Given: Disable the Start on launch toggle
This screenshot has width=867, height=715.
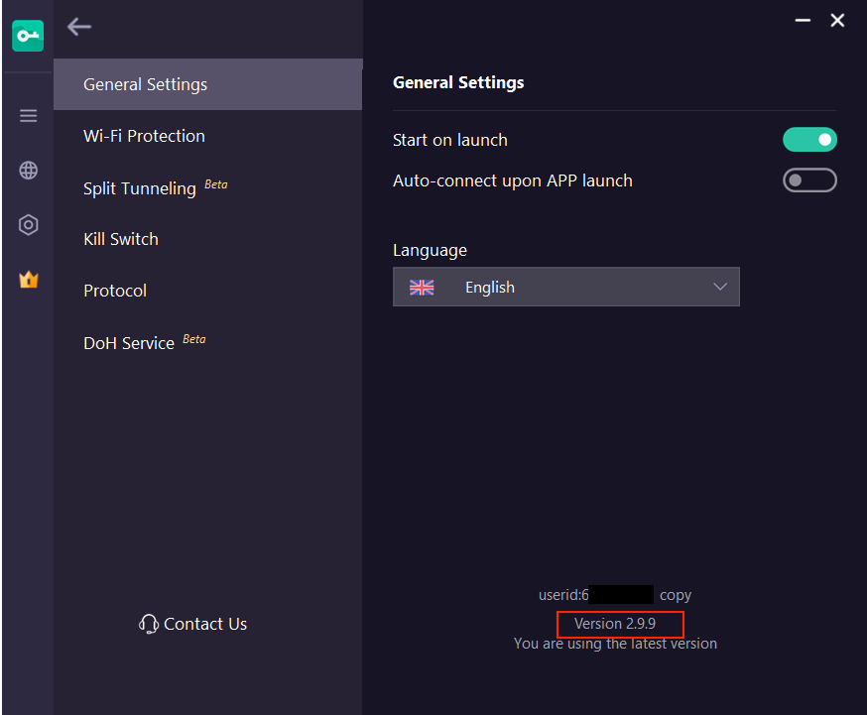Looking at the screenshot, I should coord(809,139).
